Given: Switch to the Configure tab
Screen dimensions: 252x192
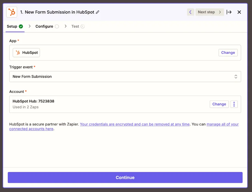Looking at the screenshot, I should tap(47, 26).
